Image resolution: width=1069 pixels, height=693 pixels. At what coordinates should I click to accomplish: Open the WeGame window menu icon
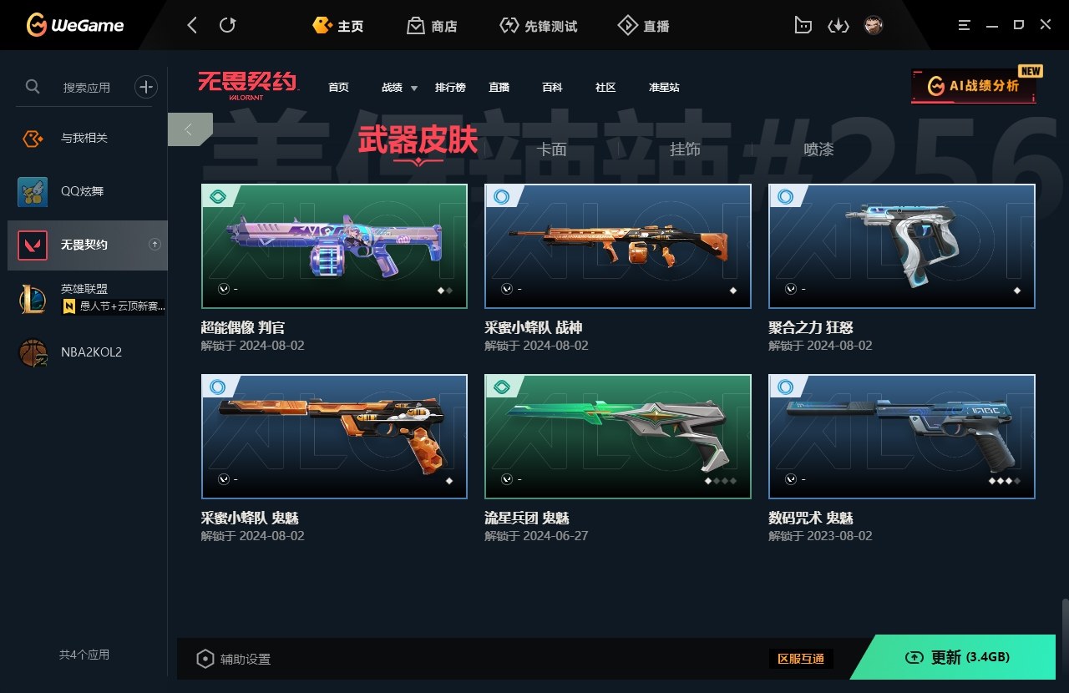[965, 25]
